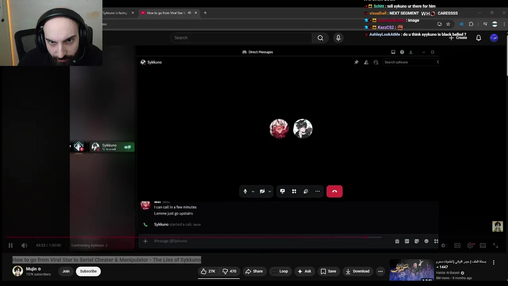Open the emoji picker in message bar

[x=427, y=241]
